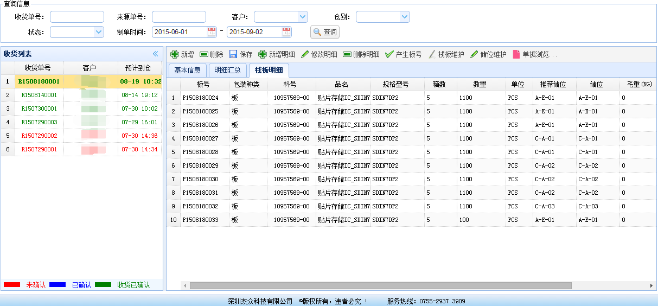Switch to the 基本信息 tab
This screenshot has width=658, height=306.
coord(187,70)
